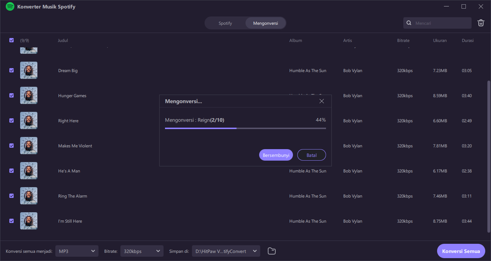Click the I'm Still Here album thumbnail
491x261 pixels.
click(29, 221)
